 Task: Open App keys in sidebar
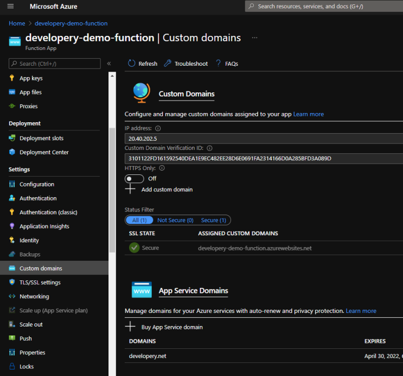tap(31, 78)
